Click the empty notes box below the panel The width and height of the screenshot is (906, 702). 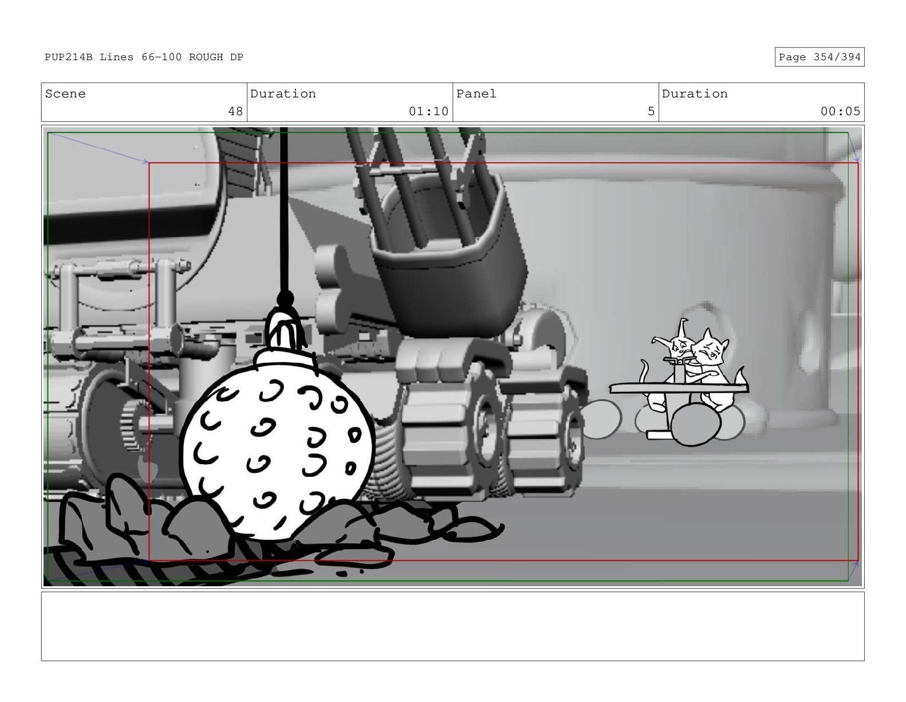pos(452,626)
